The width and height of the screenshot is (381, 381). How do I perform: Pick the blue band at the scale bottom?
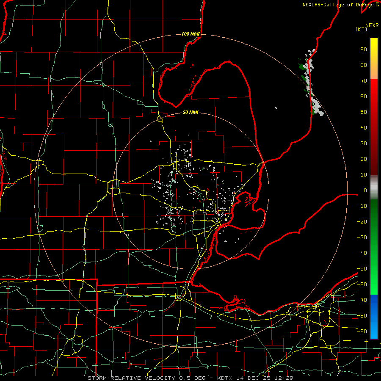374,317
